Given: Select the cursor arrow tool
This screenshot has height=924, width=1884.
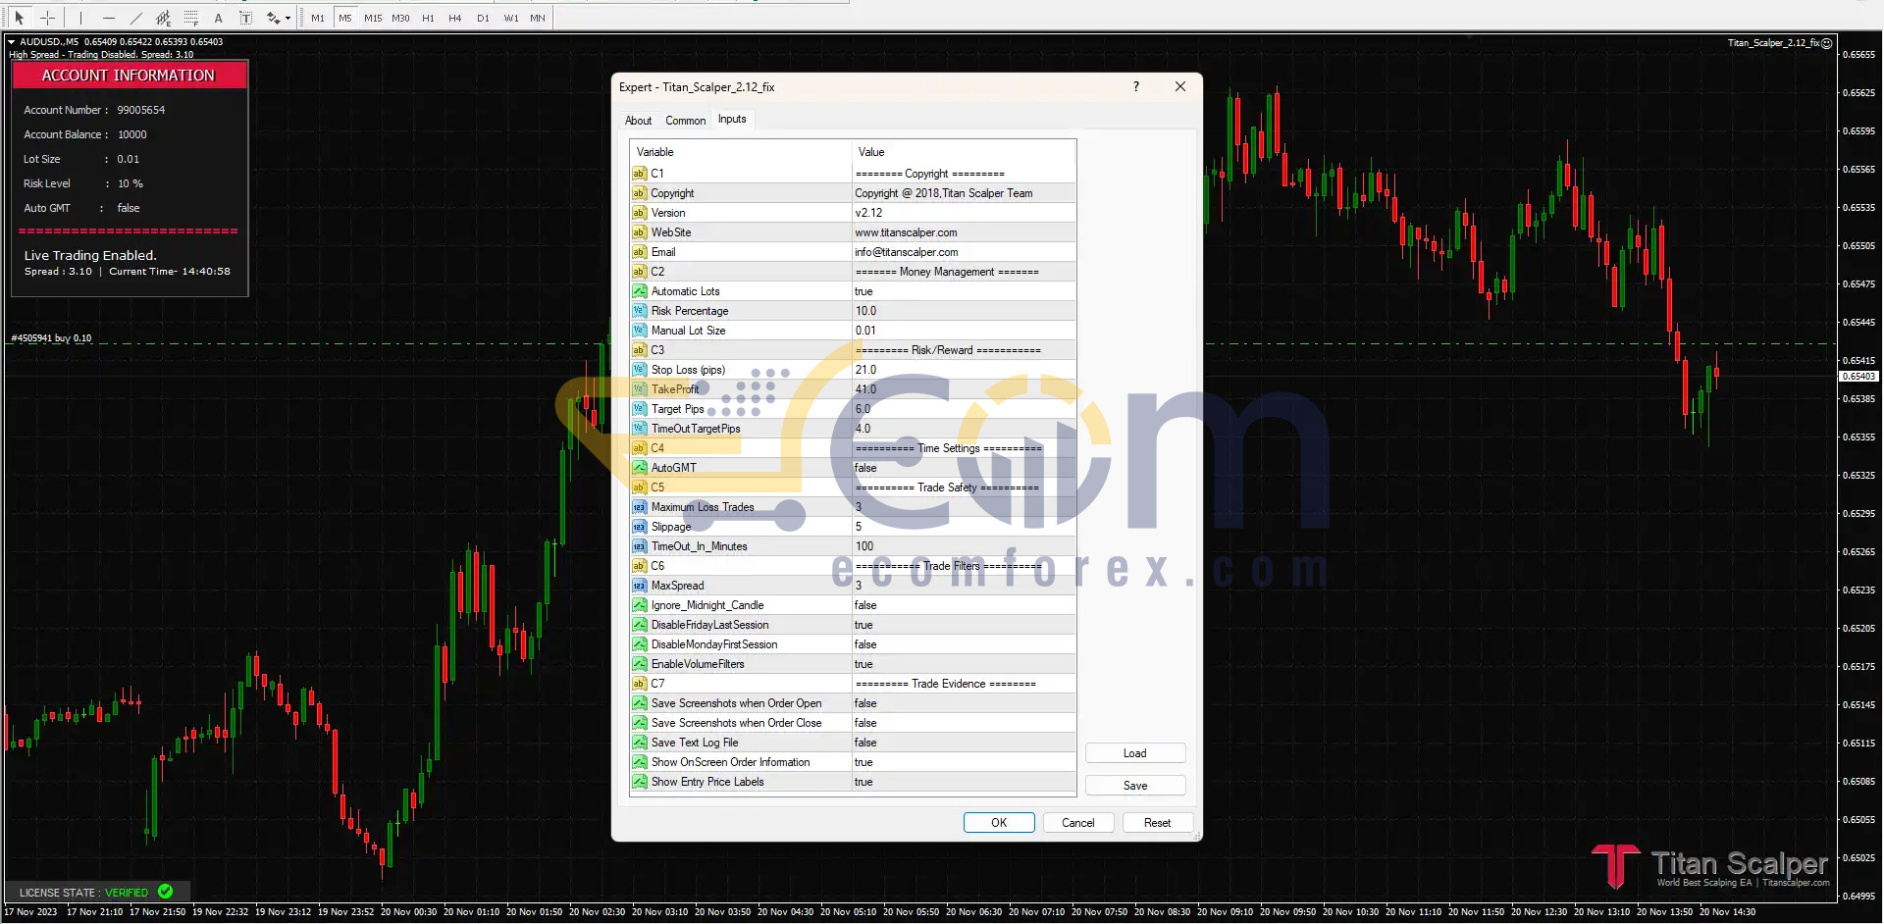Looking at the screenshot, I should click(x=19, y=18).
